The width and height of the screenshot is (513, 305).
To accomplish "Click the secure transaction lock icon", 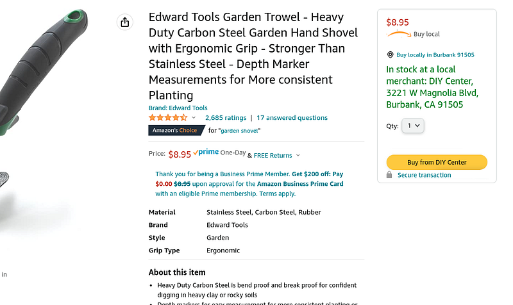I will [x=389, y=175].
